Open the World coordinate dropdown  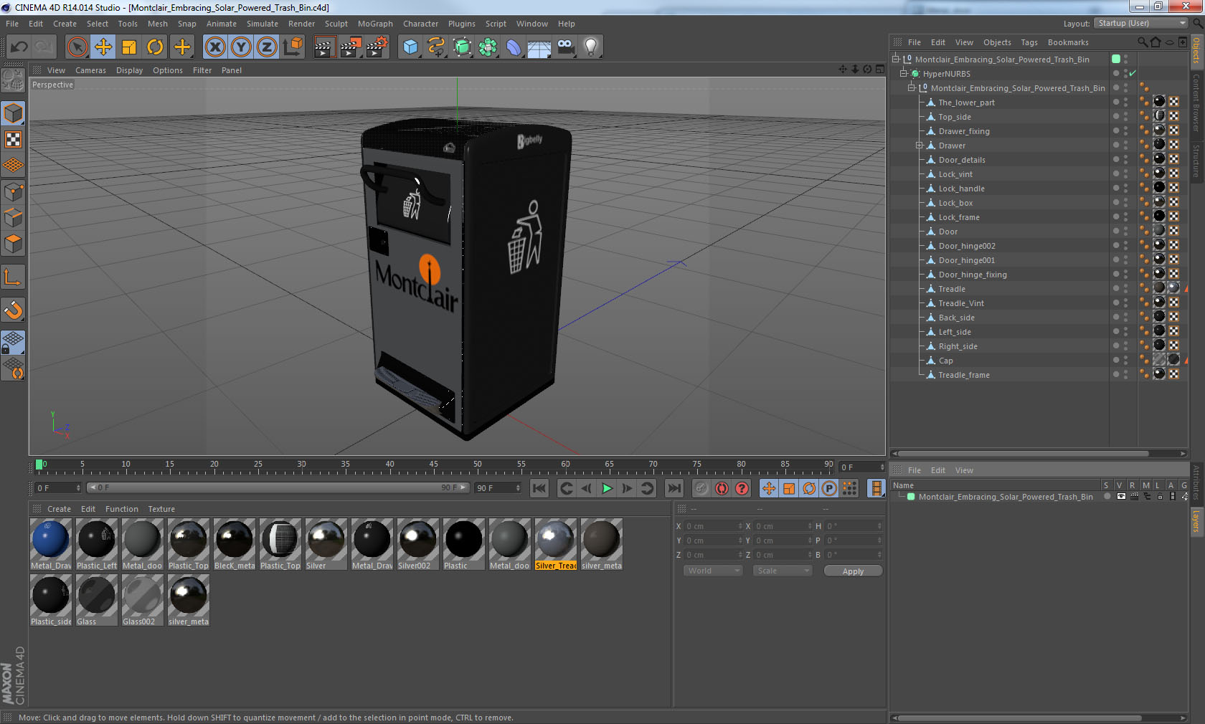713,571
